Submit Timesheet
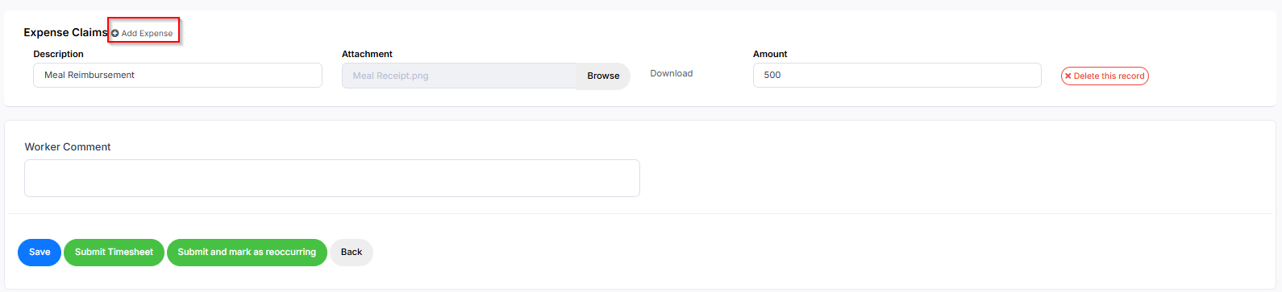This screenshot has width=1282, height=292. coord(114,252)
